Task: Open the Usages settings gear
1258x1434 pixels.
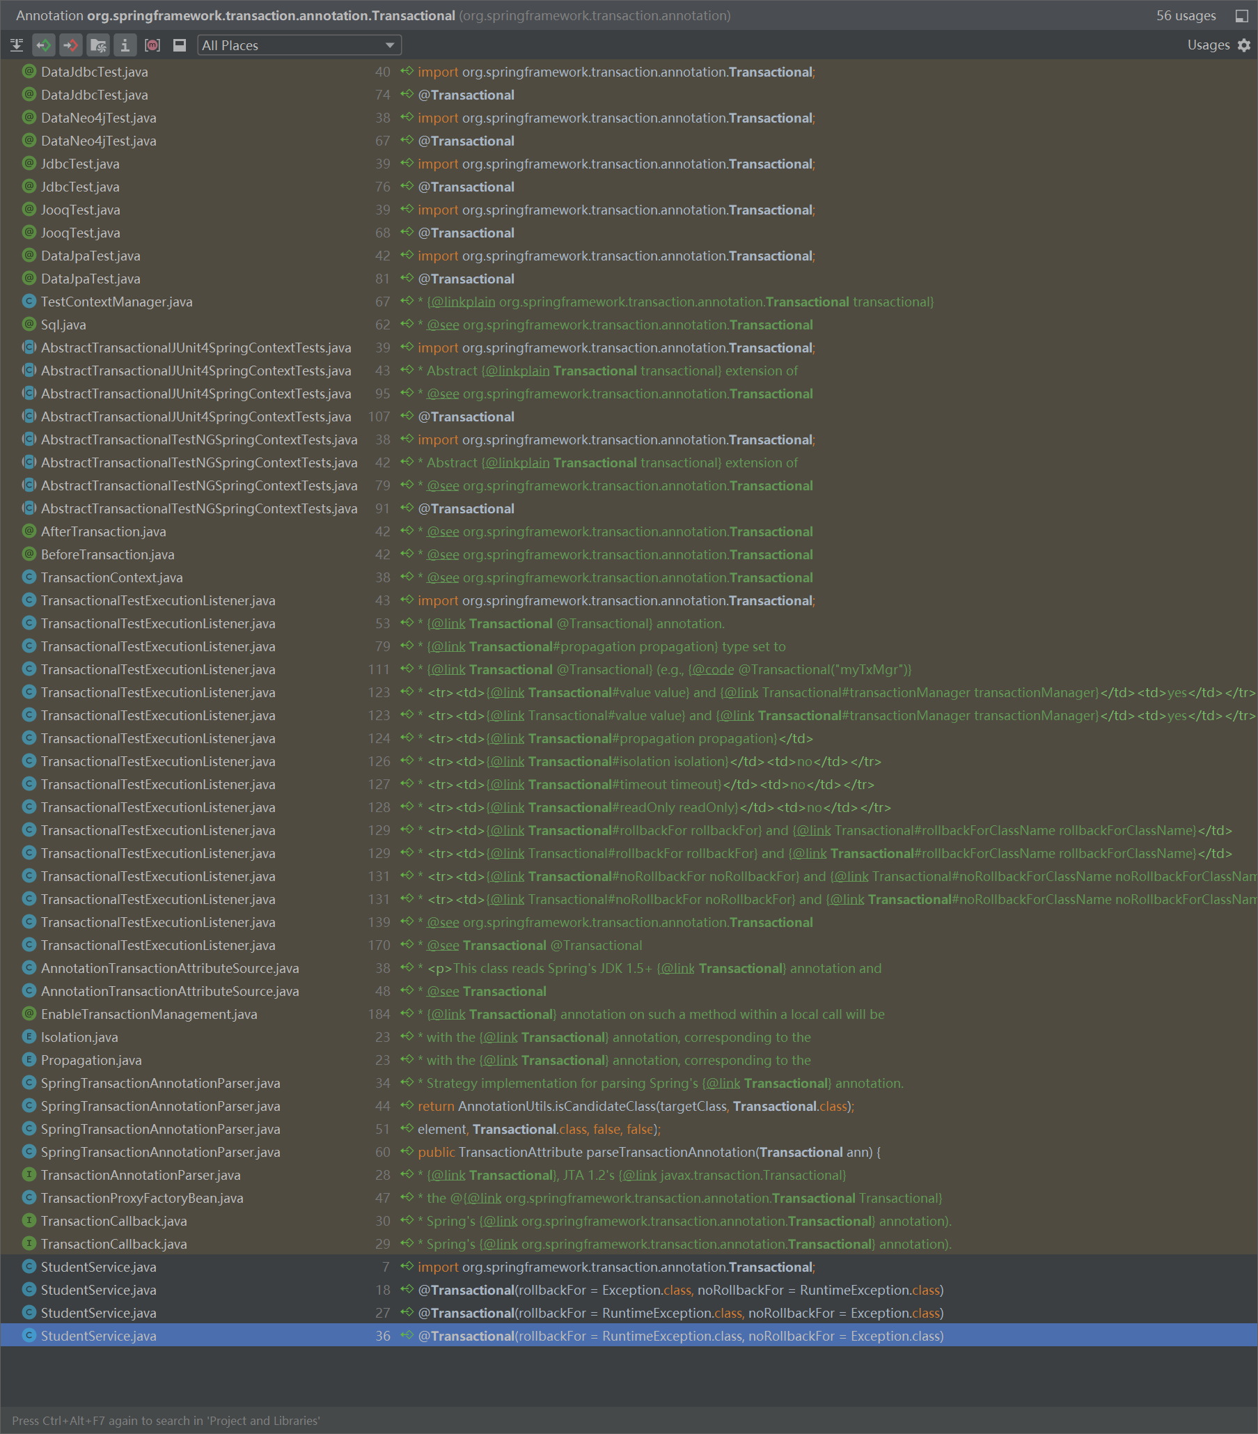Action: (x=1244, y=45)
